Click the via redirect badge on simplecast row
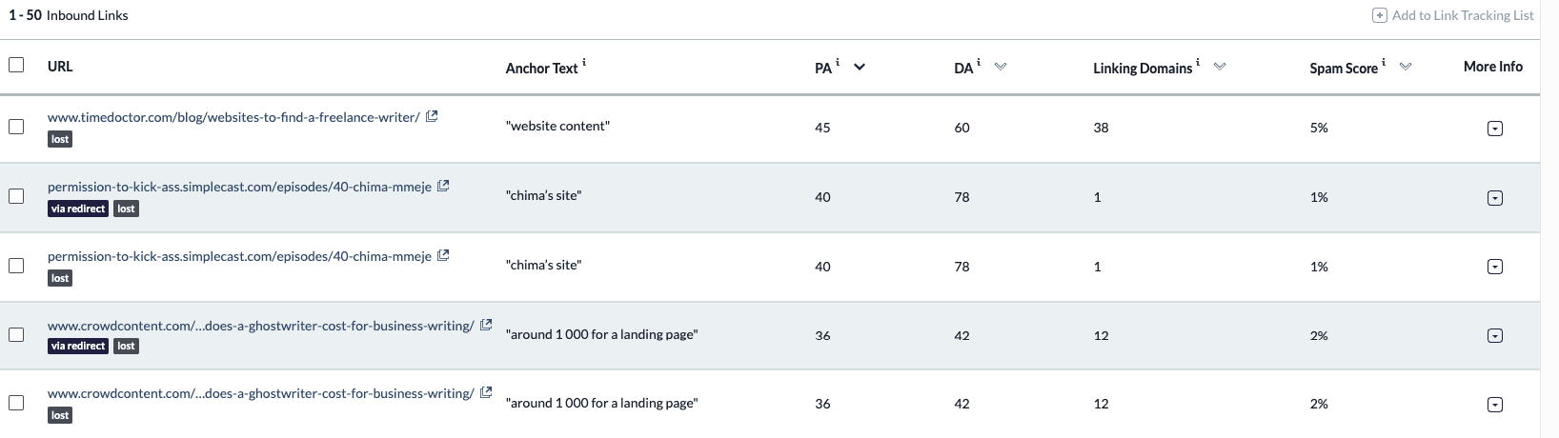This screenshot has width=1559, height=438. pyautogui.click(x=78, y=209)
